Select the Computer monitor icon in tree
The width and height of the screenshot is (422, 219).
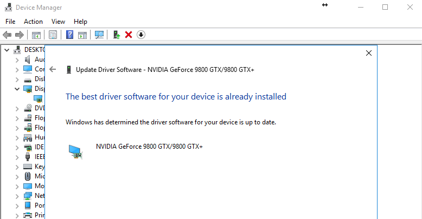coord(28,69)
